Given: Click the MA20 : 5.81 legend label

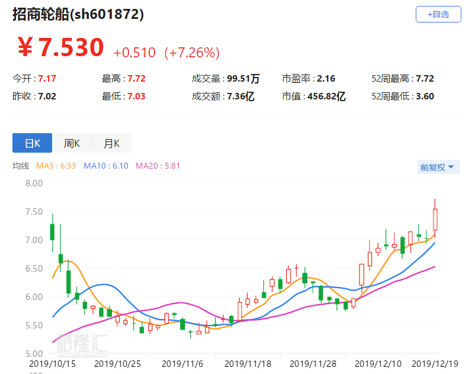Looking at the screenshot, I should (x=158, y=166).
